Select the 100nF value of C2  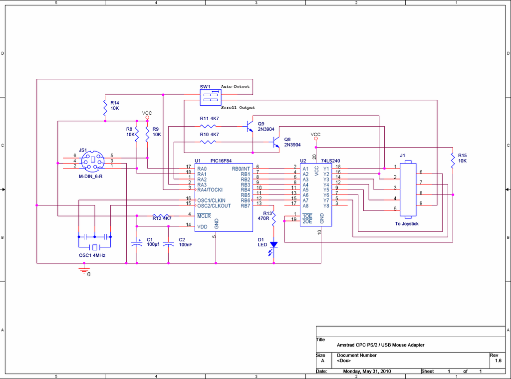186,244
